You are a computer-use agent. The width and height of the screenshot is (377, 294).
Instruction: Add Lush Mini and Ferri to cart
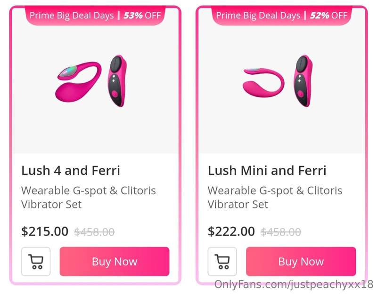click(222, 262)
